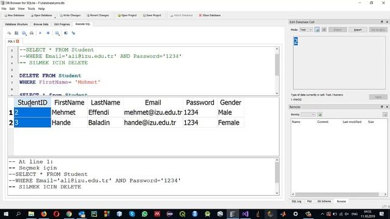390x219 pixels.
Task: Open WhatsApp from the taskbar
Action: 144,214
